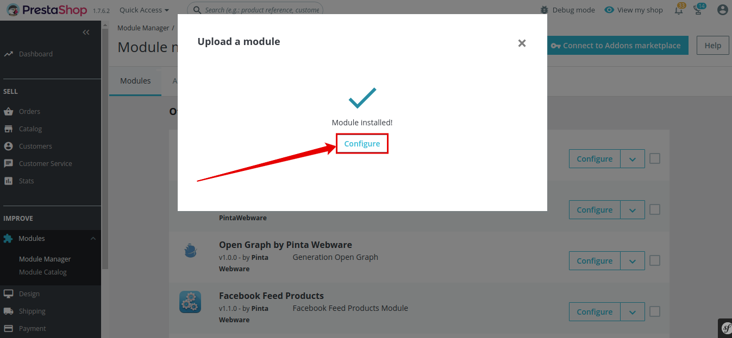This screenshot has width=732, height=338.
Task: Click the Configure link in the dialog
Action: 362,144
